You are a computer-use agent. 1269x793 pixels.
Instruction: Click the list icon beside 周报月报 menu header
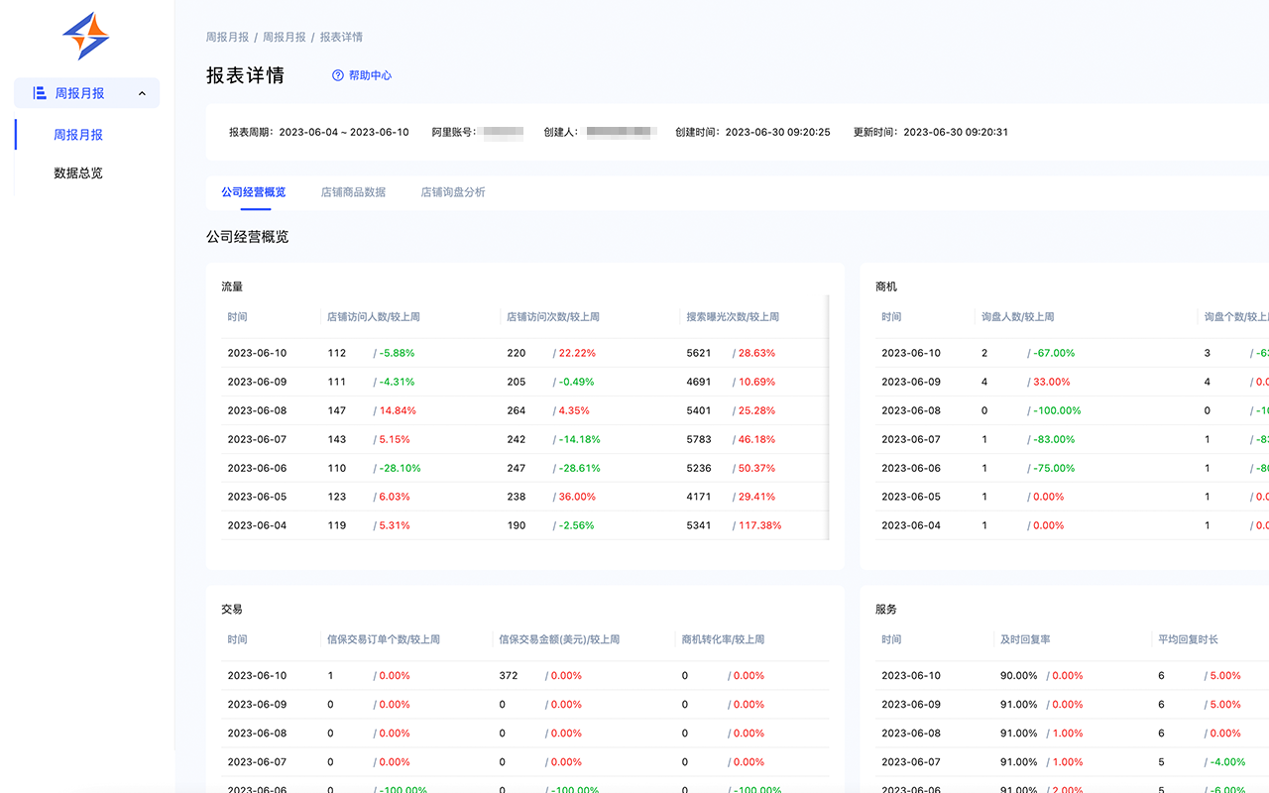click(x=38, y=92)
